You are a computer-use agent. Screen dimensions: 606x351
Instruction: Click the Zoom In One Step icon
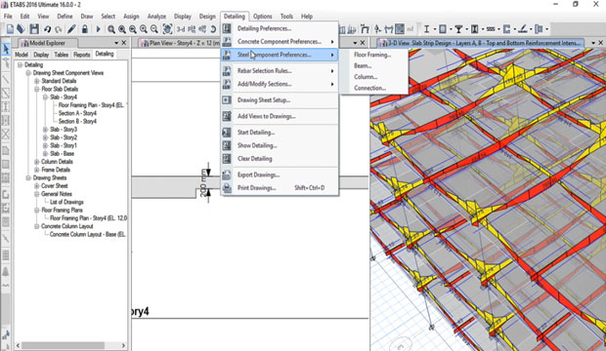coord(144,29)
